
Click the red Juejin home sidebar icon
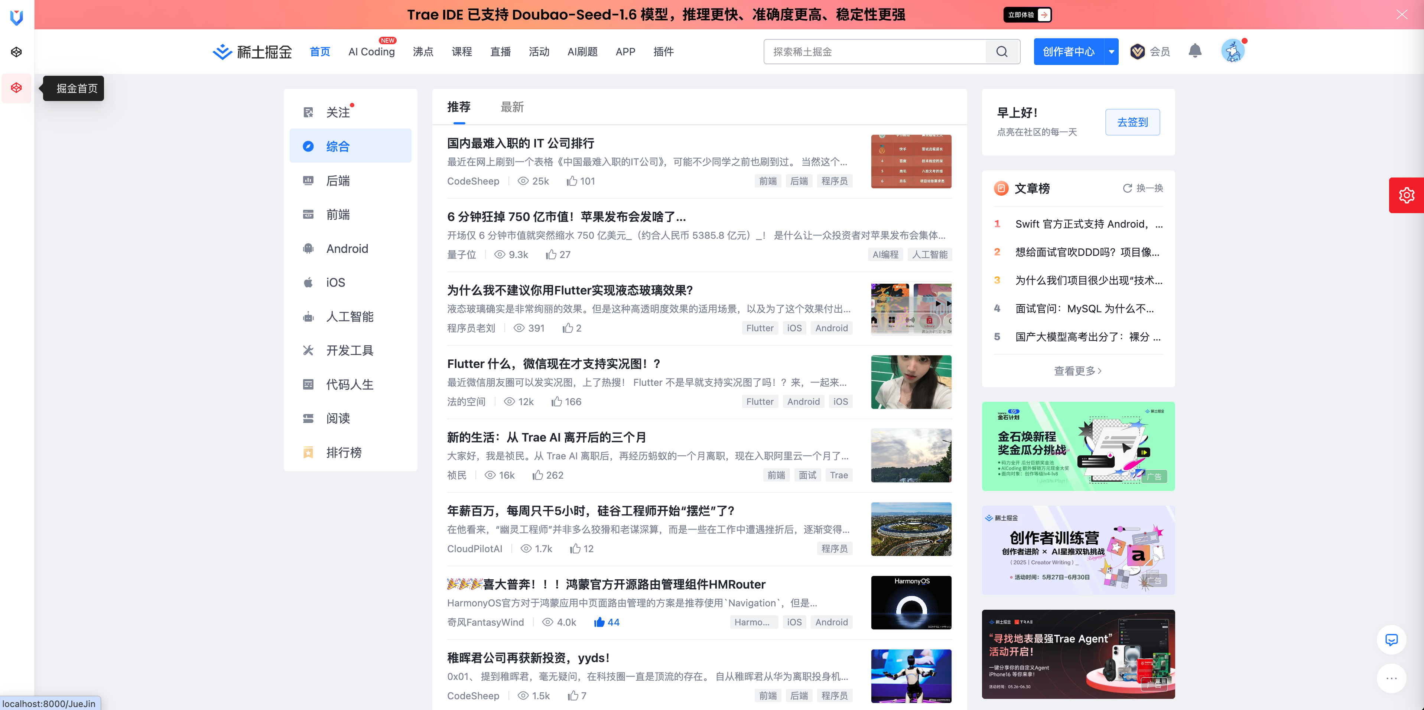[x=17, y=88]
